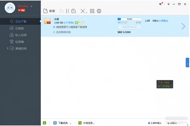190x126 pixels.
Task: Select 正在下载 in the sidebar
Action: pyautogui.click(x=20, y=22)
